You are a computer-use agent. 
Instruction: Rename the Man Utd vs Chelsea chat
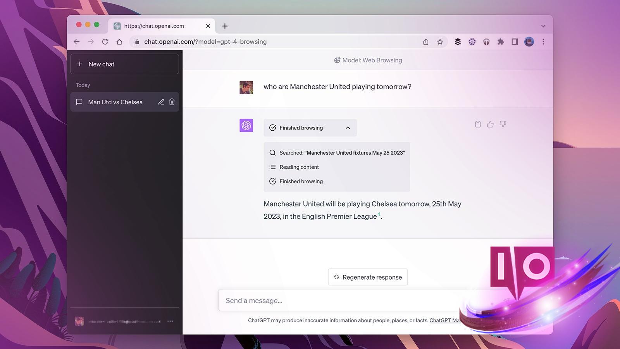pos(161,102)
